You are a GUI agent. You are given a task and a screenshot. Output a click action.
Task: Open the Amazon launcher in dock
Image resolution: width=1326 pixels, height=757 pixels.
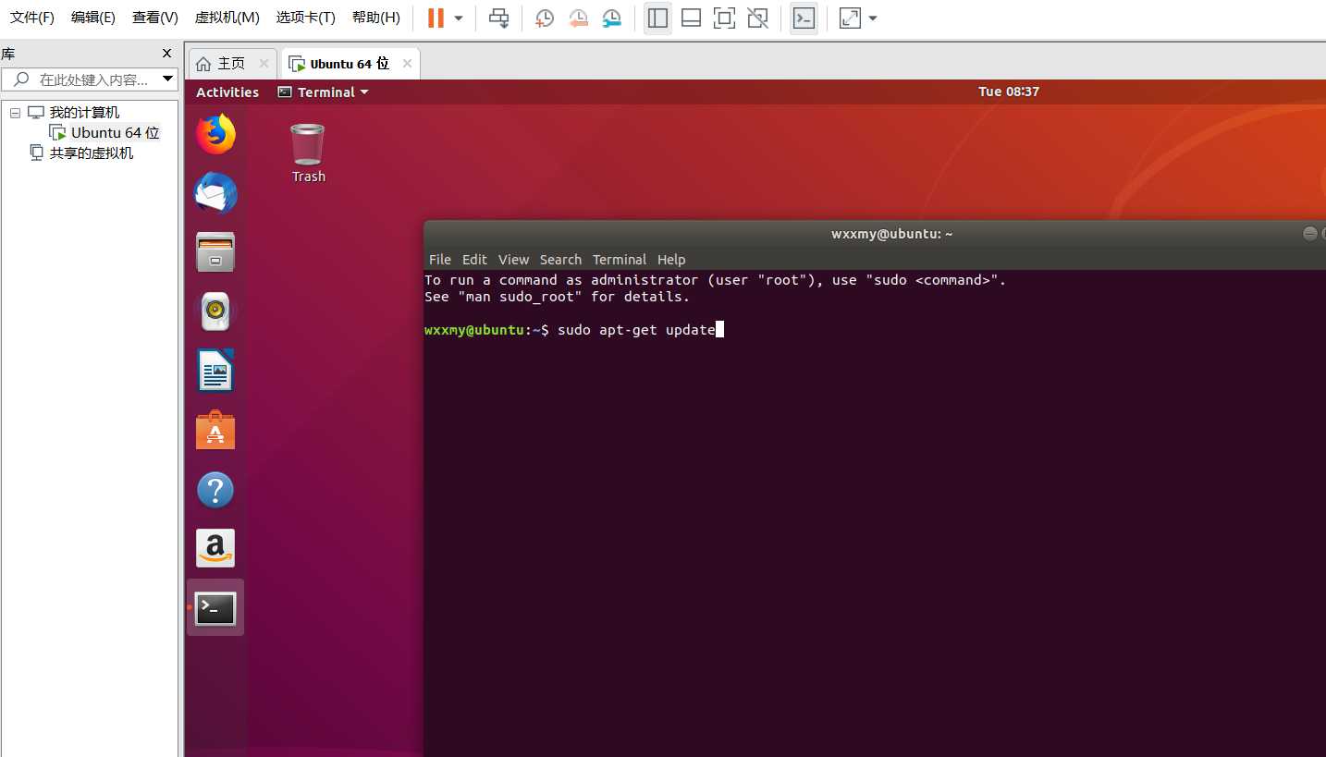point(215,548)
